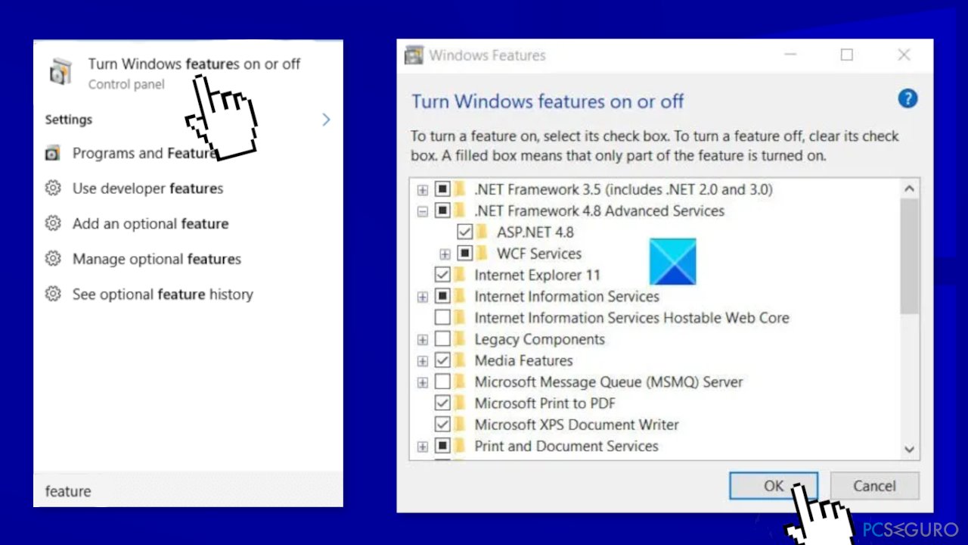Click folder icon of Microsoft Message Queue Server

tap(459, 381)
